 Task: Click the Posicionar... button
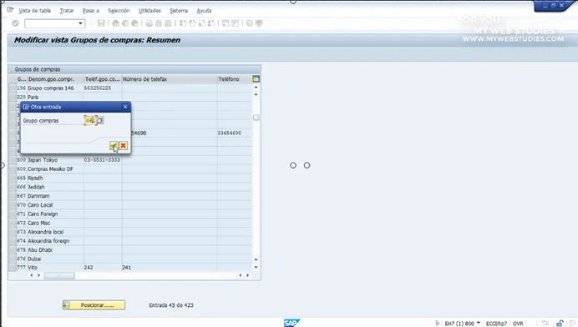94,305
